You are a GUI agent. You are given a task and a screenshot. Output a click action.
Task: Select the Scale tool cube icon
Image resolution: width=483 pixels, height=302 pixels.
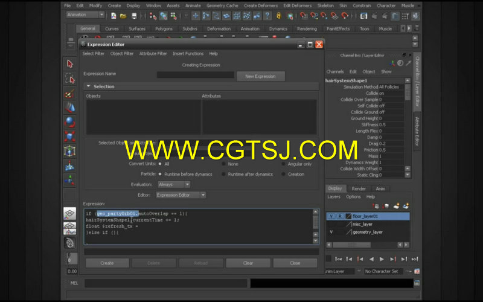coord(70,137)
